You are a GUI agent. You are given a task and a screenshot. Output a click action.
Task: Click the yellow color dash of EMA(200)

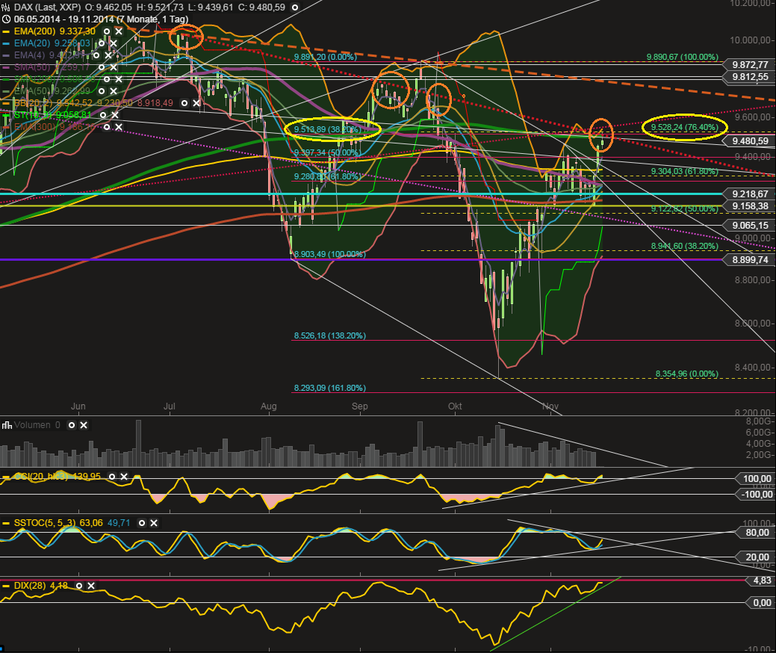7,31
